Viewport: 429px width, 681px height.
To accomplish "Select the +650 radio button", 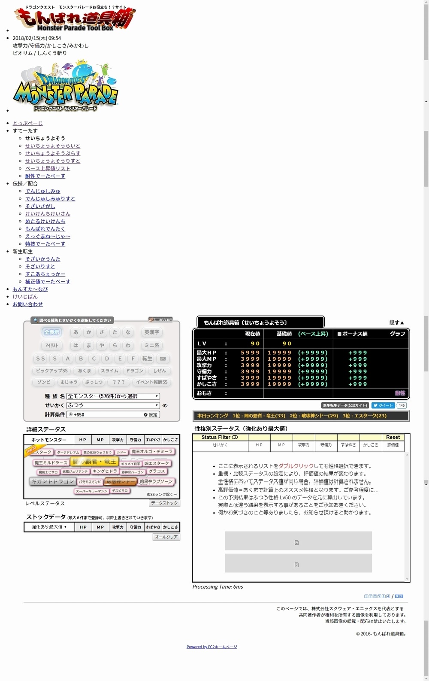I will click(x=71, y=415).
